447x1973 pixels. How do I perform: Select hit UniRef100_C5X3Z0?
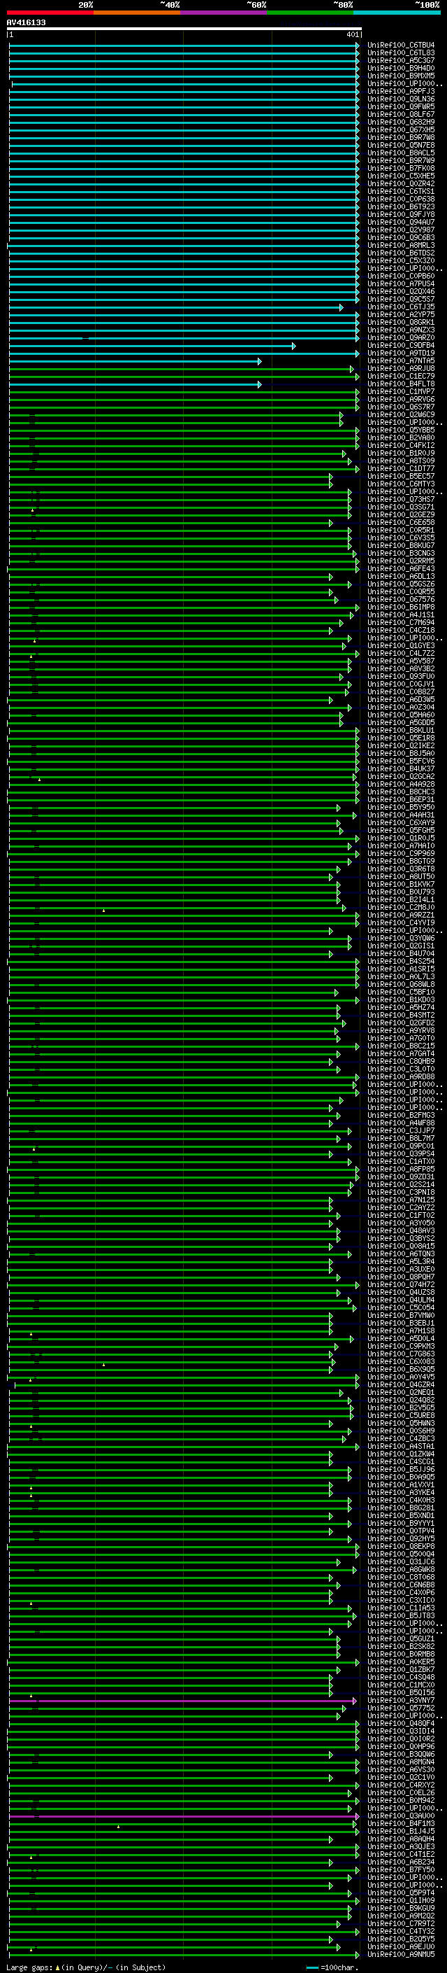[400, 260]
